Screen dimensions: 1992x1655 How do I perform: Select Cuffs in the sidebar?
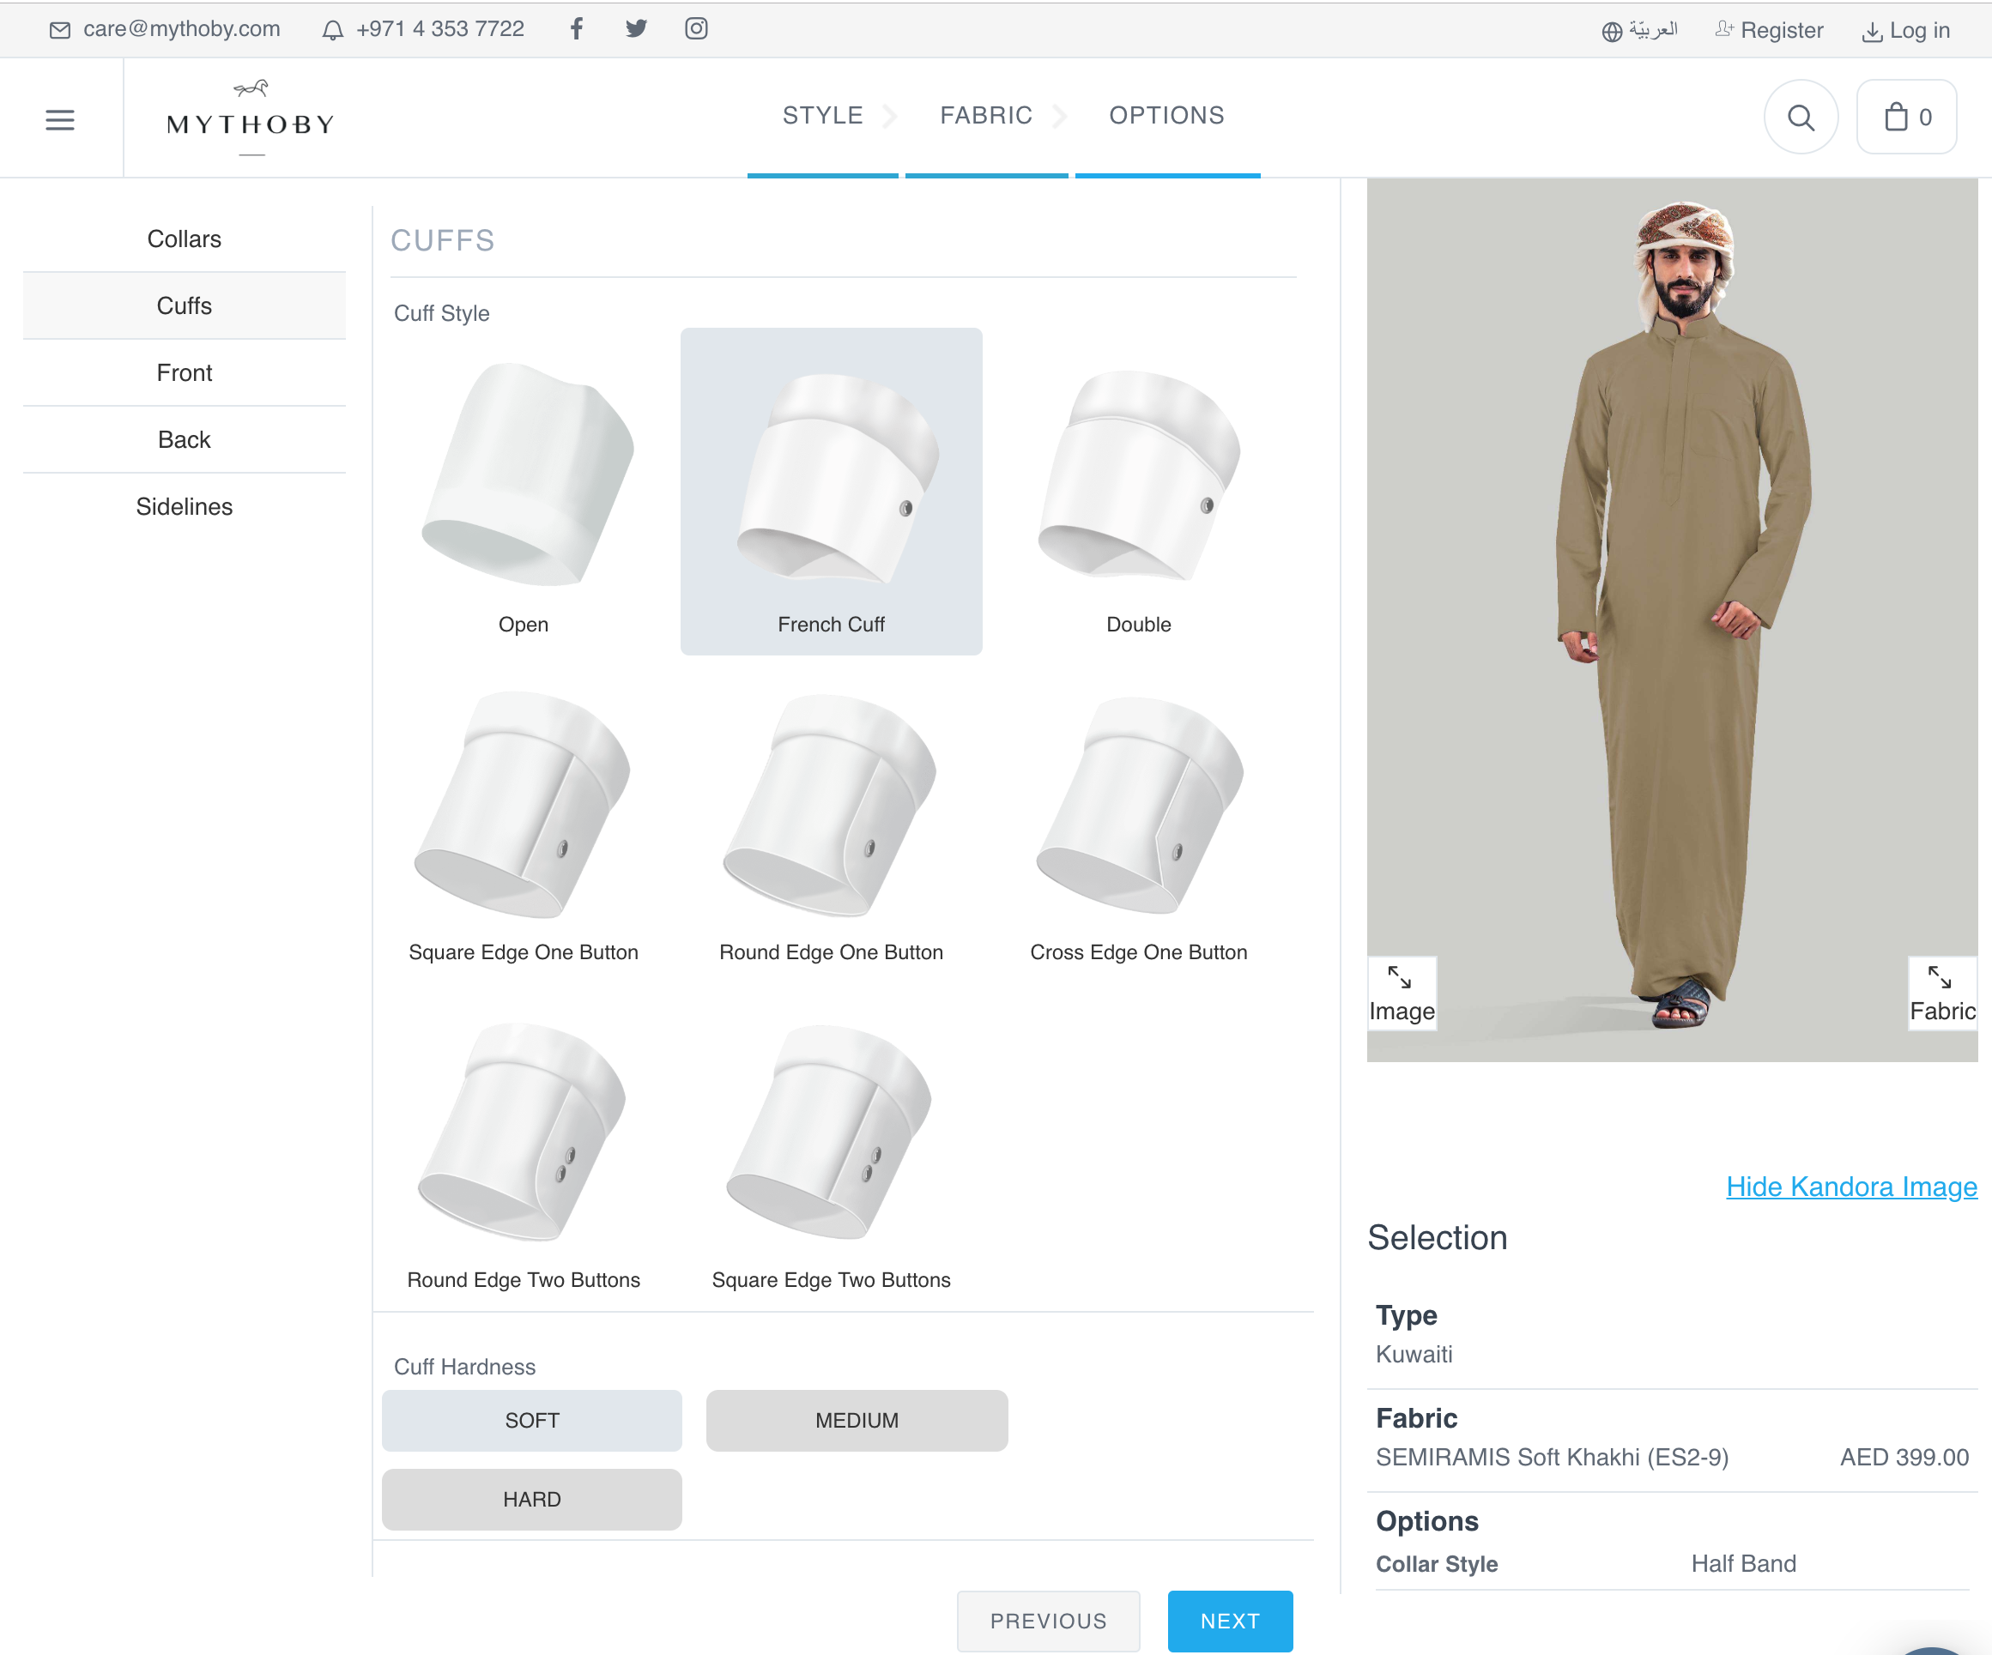184,305
